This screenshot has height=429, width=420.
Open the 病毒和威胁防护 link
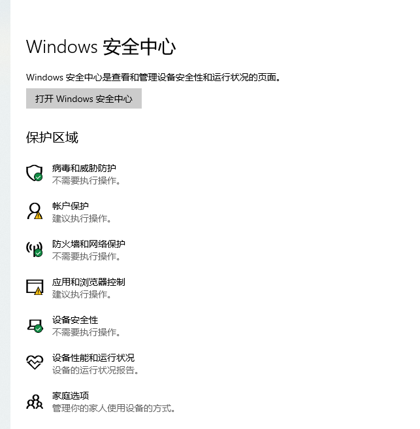84,168
